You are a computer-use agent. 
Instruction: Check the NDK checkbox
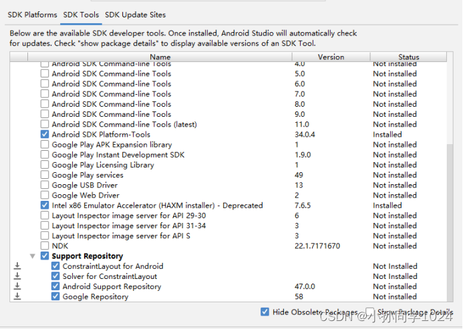[45, 246]
